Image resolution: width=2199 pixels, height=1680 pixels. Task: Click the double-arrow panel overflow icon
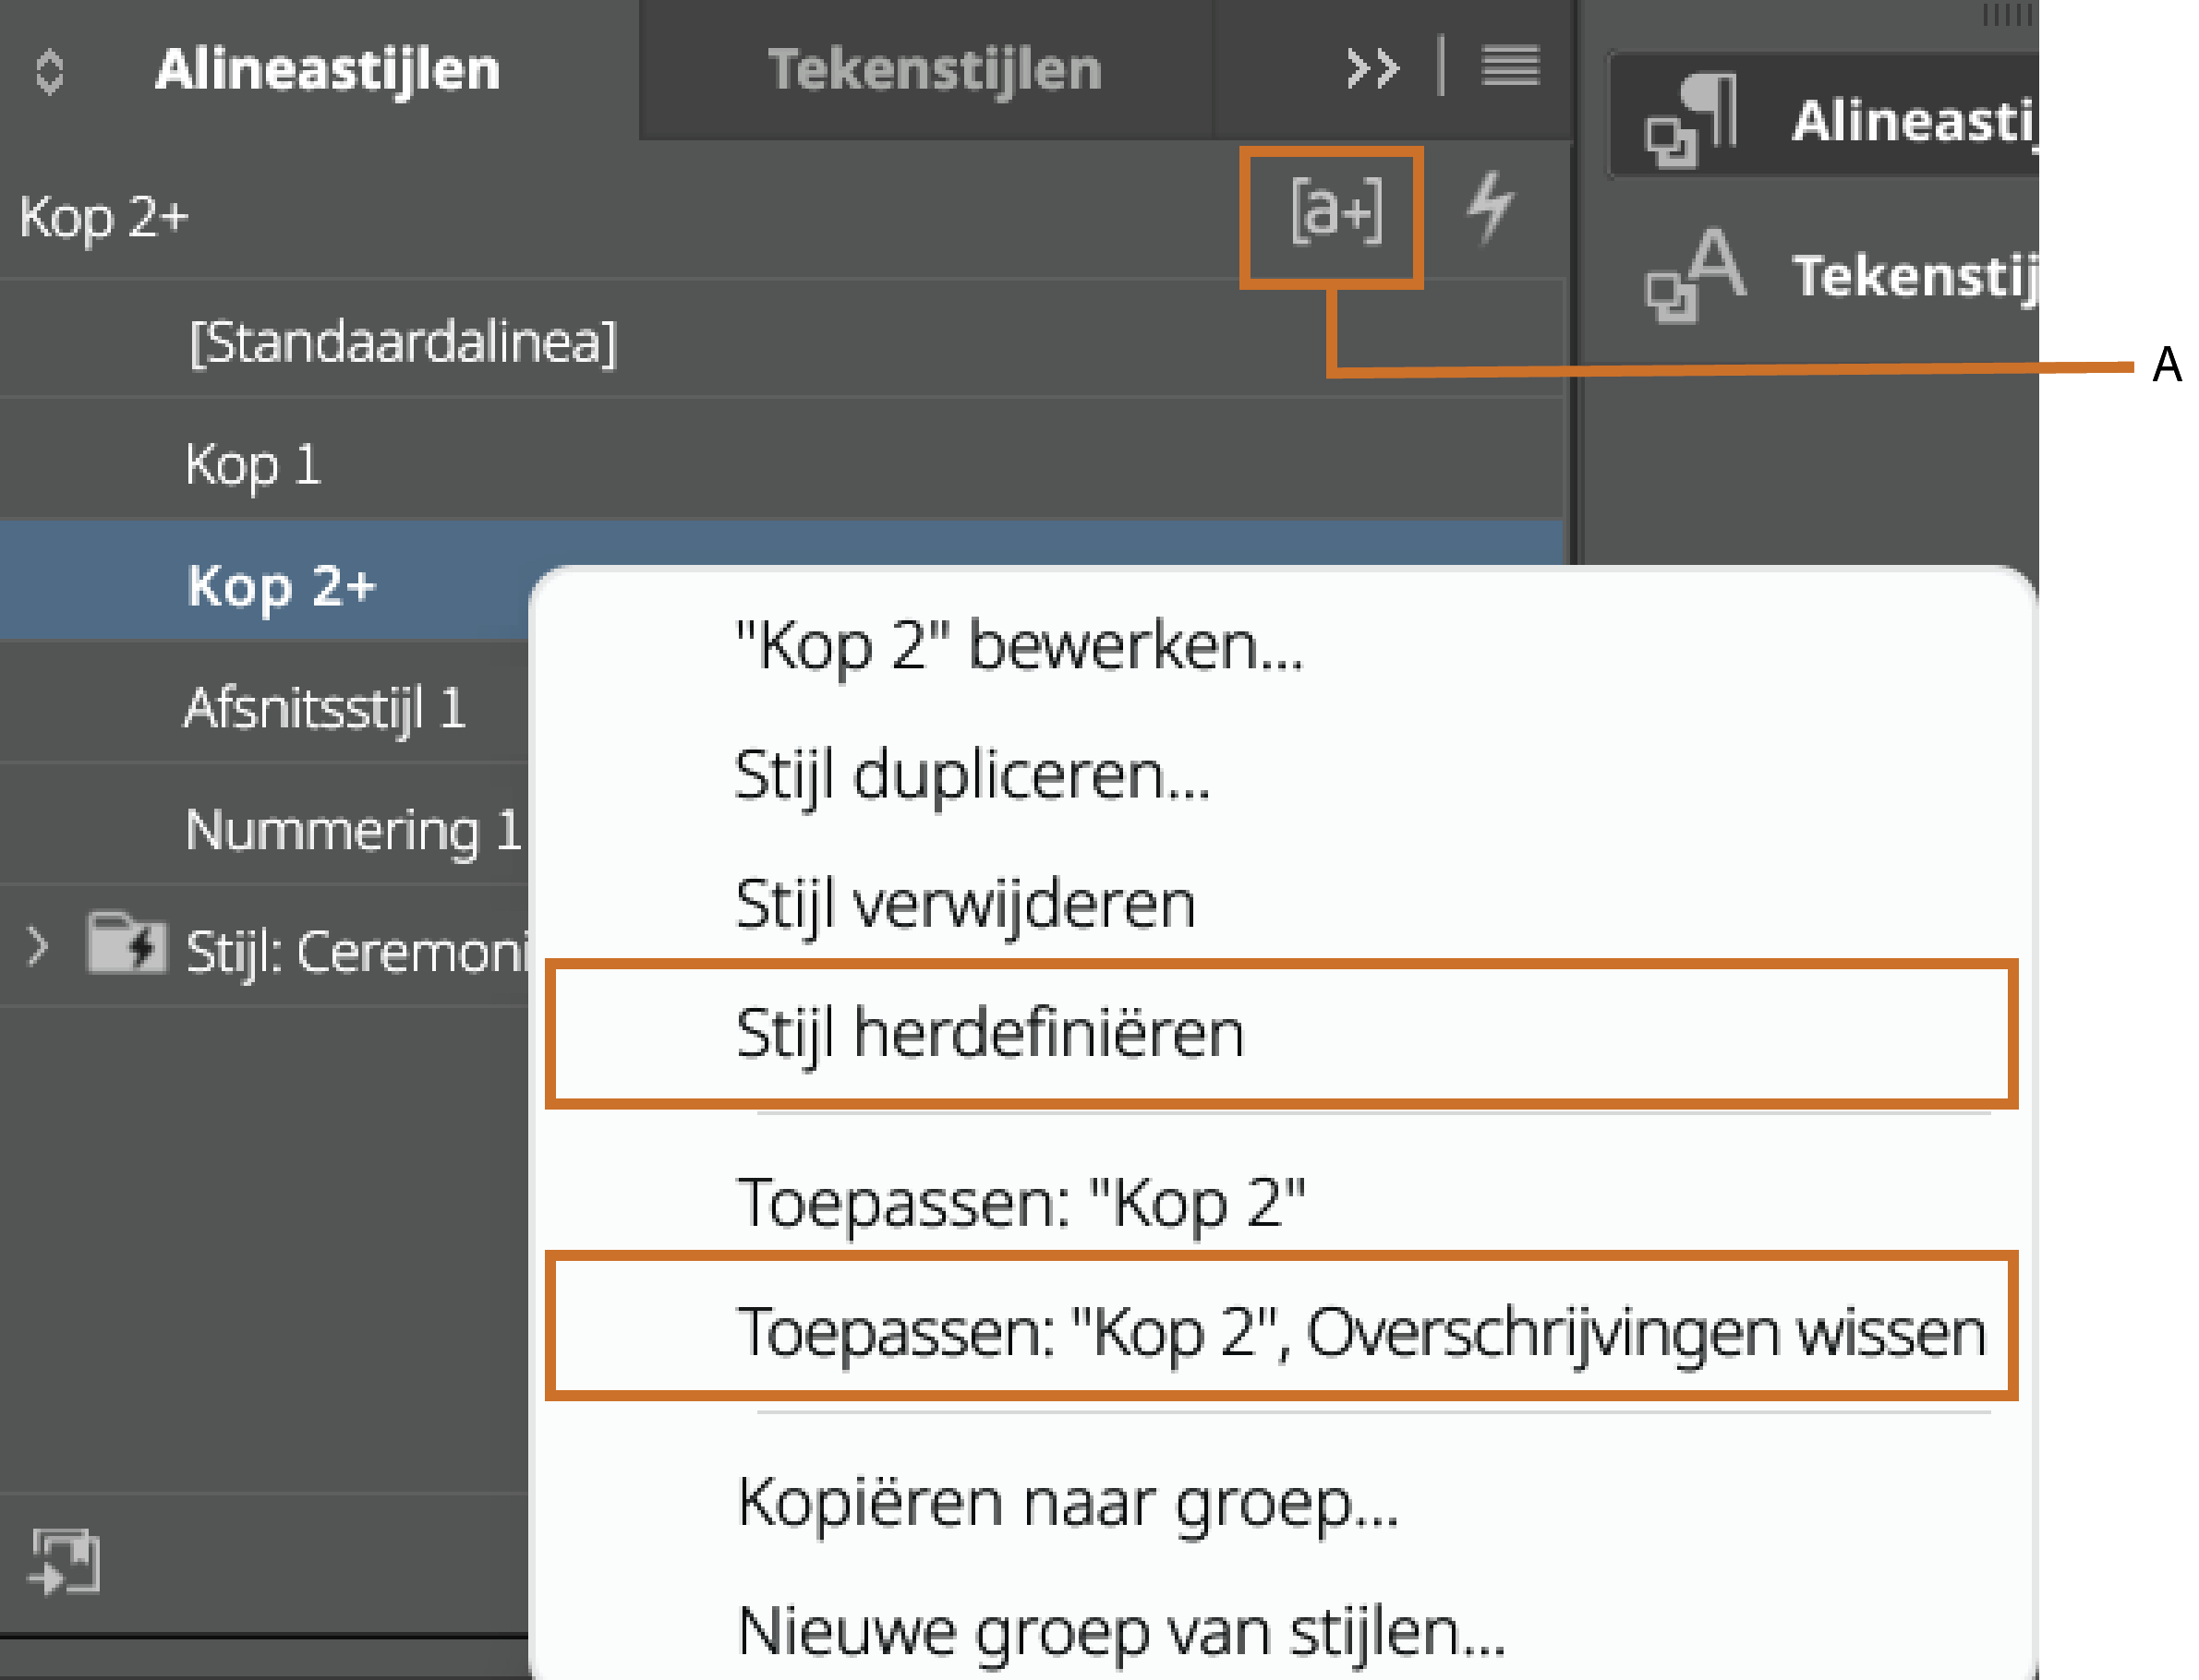coord(1371,68)
